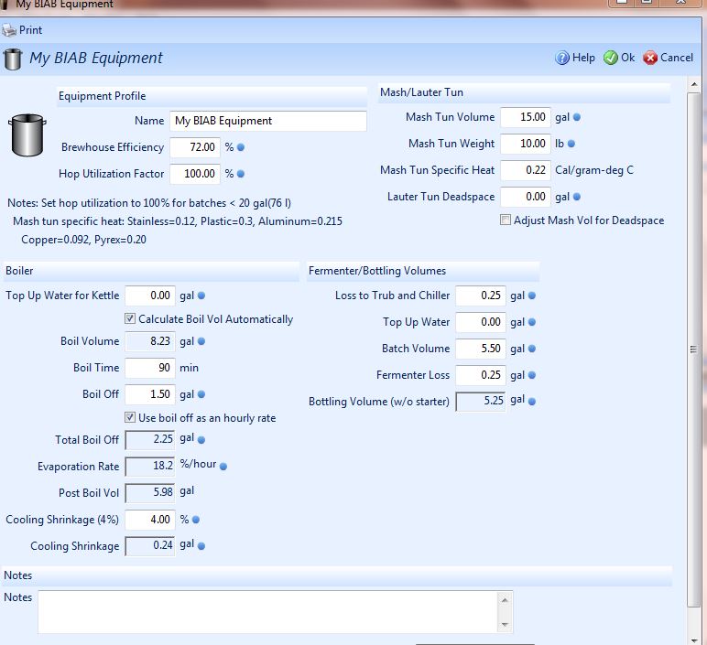The height and width of the screenshot is (645, 707).
Task: Click the Total Boil Off value 2.25
Action: pos(150,440)
